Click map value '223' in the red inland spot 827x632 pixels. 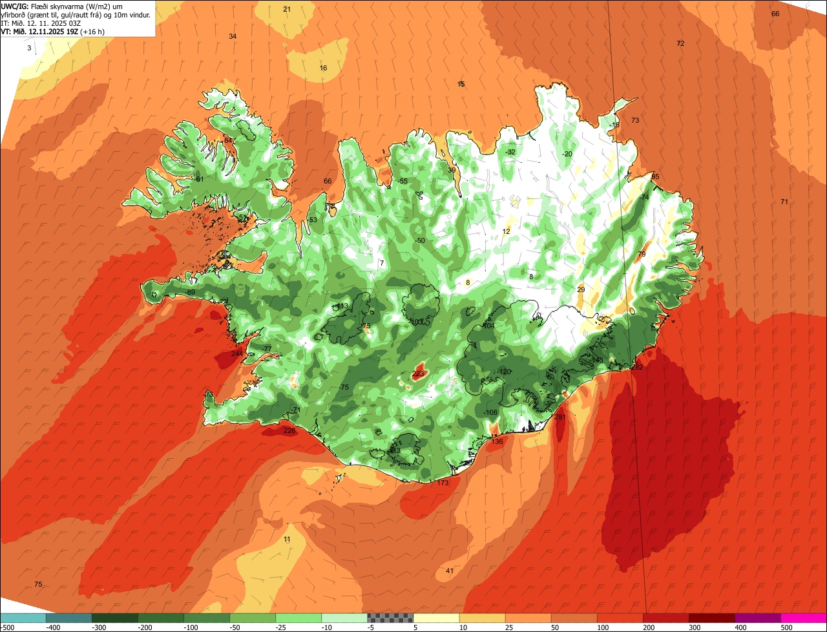tap(419, 374)
